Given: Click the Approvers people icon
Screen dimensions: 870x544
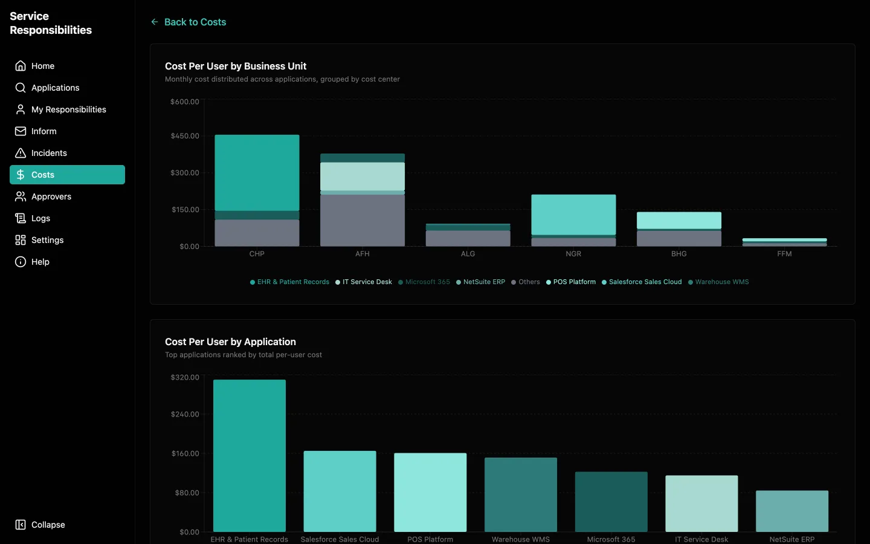Looking at the screenshot, I should click(21, 196).
